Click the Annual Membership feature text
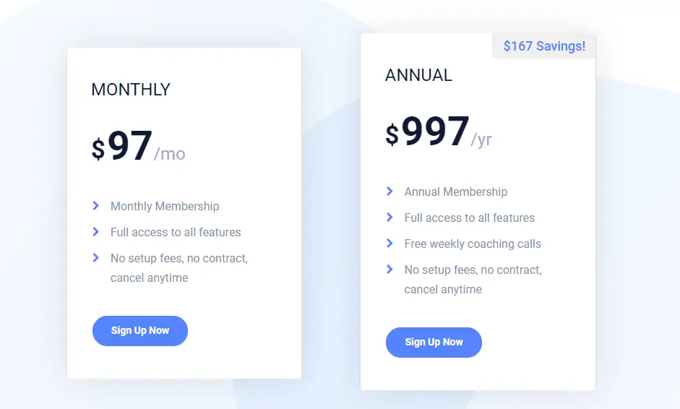 click(456, 191)
